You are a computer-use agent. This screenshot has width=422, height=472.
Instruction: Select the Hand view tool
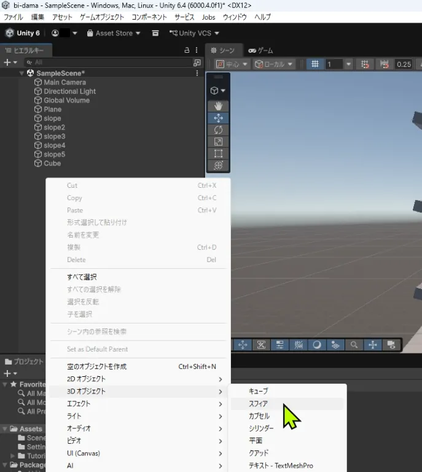(218, 106)
